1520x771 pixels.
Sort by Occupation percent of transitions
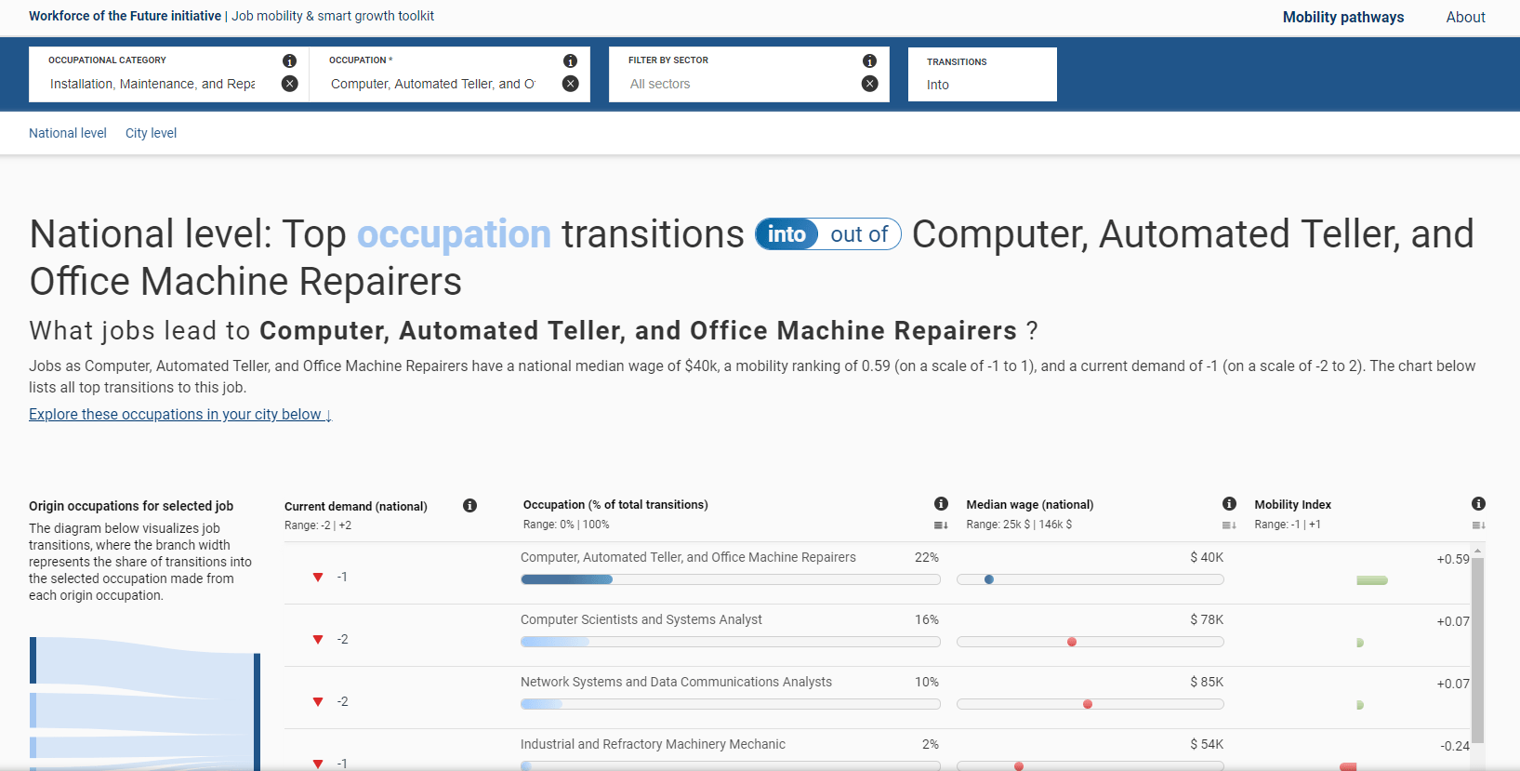tap(940, 525)
